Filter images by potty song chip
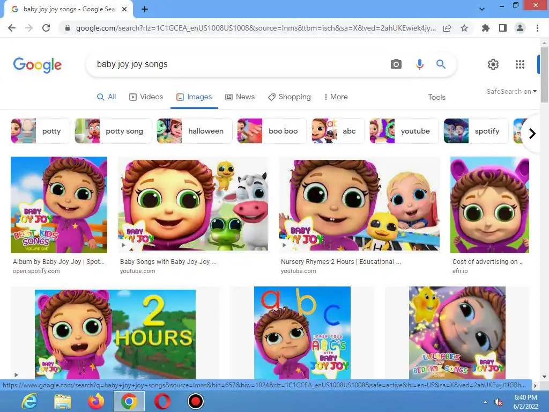 pos(113,131)
